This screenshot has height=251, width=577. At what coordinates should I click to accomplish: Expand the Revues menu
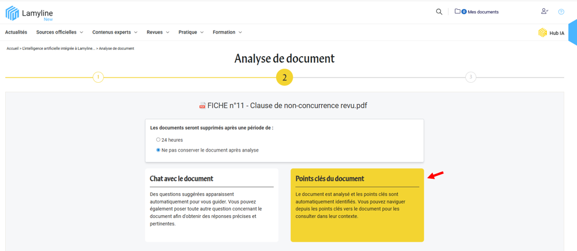(158, 32)
